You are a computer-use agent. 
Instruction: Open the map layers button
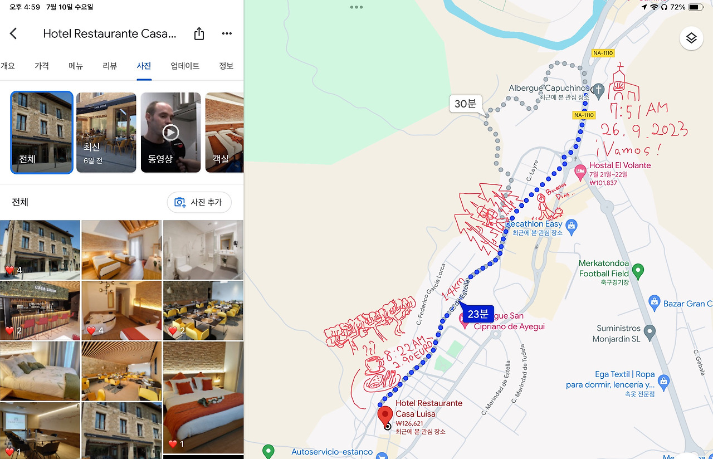coord(691,38)
